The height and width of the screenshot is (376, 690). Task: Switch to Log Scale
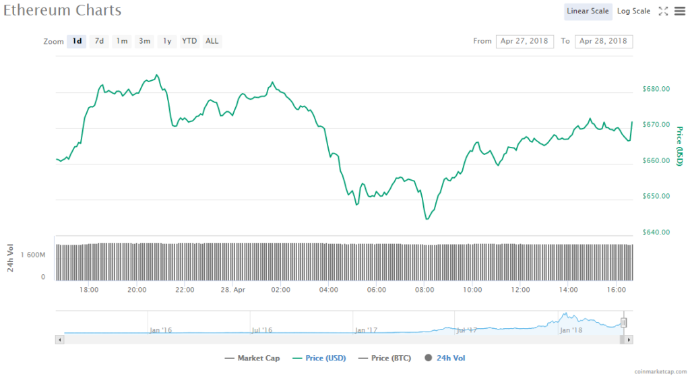click(x=633, y=11)
